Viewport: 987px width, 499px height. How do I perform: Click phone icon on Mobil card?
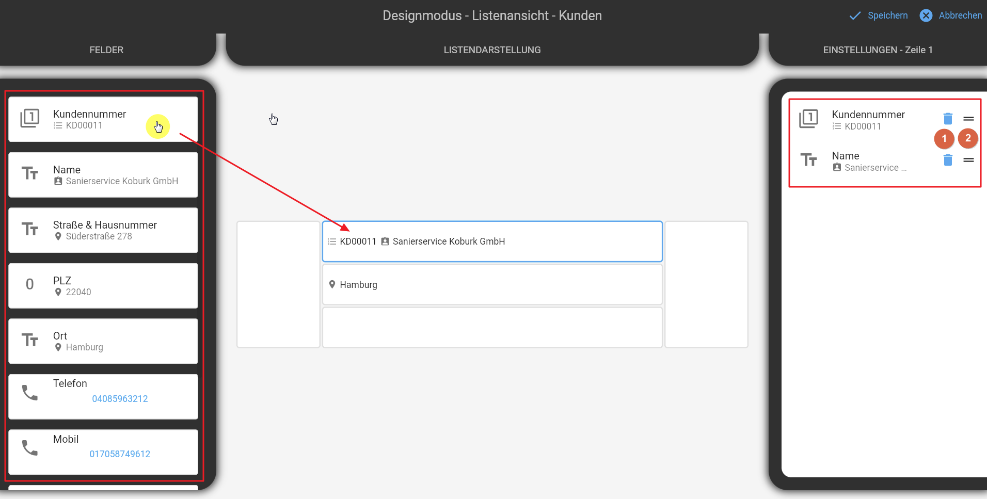pos(30,448)
